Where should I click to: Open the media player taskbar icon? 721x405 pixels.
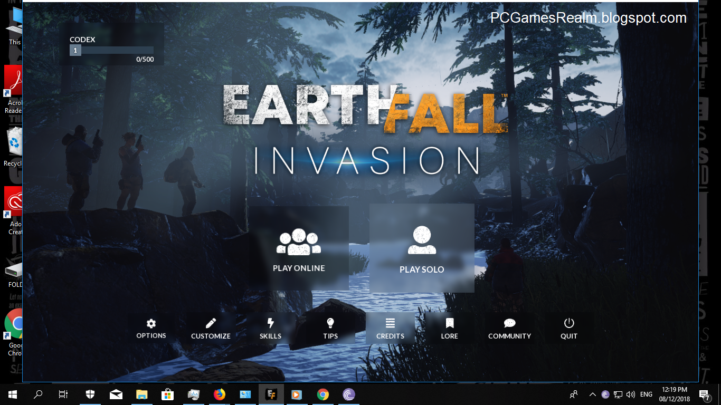tap(297, 394)
